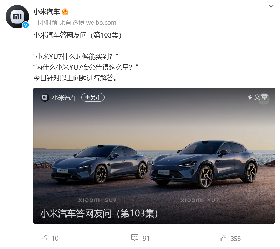Click the 11小时前 post timestamp
Viewport: 280px width, 249px height.
45,23
